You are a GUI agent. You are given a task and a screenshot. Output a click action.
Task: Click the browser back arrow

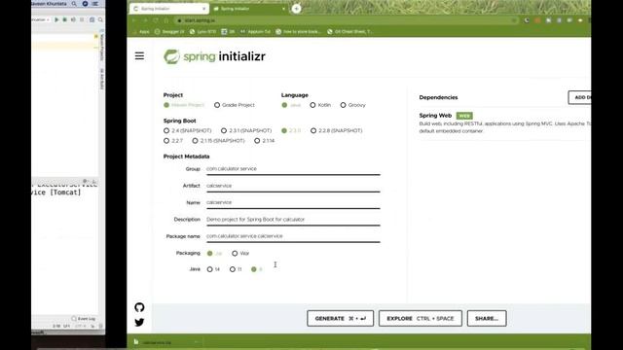tap(134, 20)
